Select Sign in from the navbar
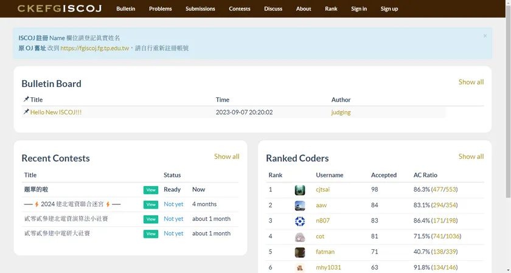 pyautogui.click(x=359, y=9)
